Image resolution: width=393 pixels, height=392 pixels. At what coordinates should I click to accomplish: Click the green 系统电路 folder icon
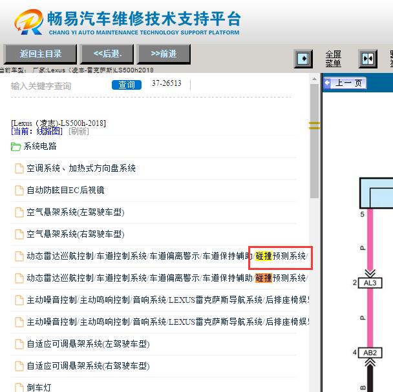[x=16, y=147]
